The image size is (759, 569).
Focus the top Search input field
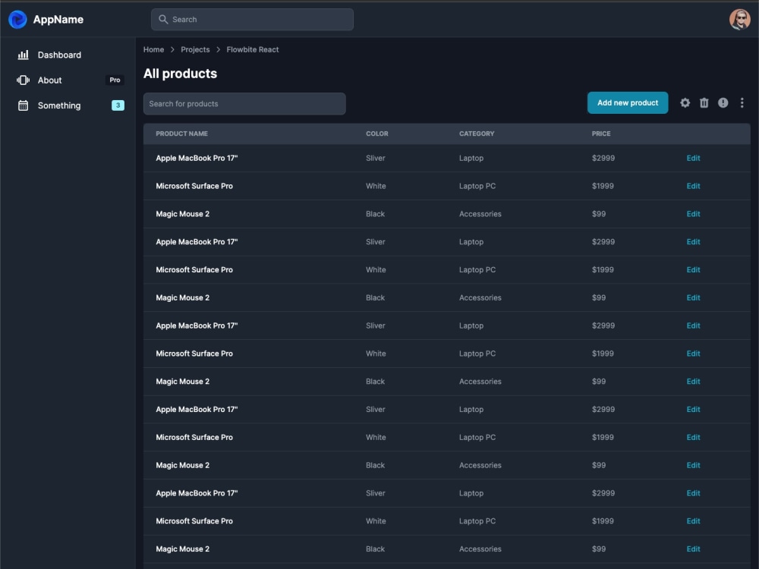(x=252, y=20)
